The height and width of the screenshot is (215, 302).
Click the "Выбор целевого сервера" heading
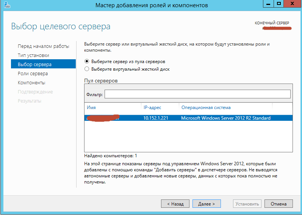tap(61, 27)
